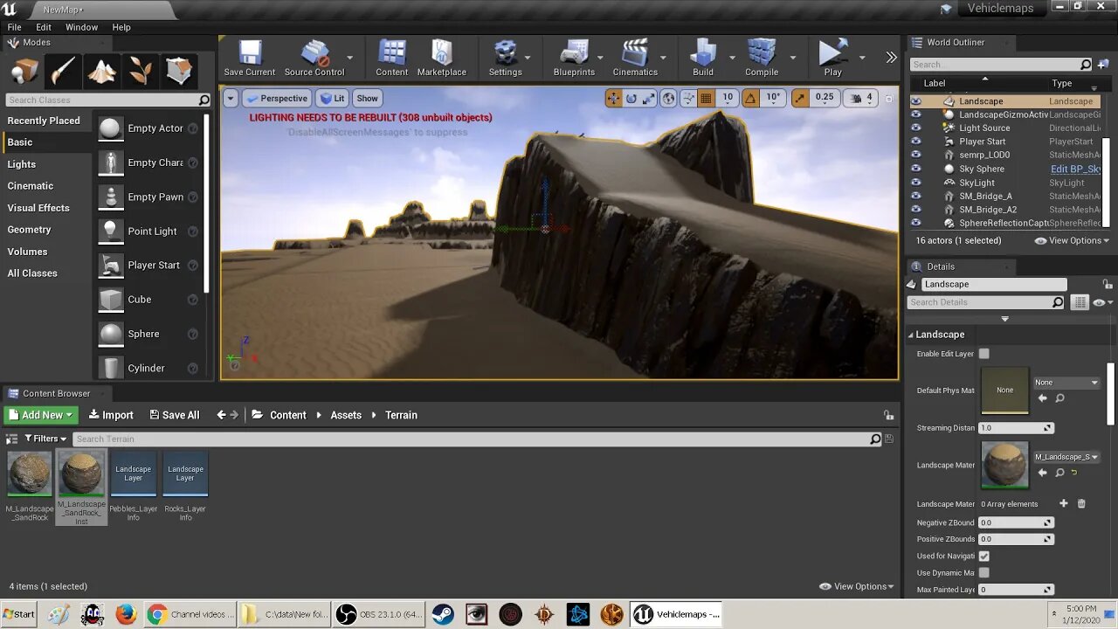Image resolution: width=1118 pixels, height=629 pixels.
Task: Select the rotate gizmo tool in viewport
Action: [x=631, y=98]
